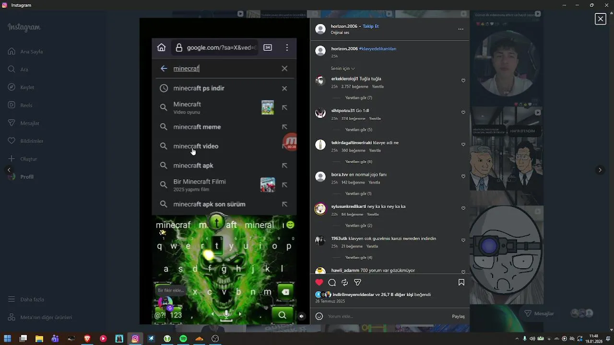Open Brave browser from the taskbar
This screenshot has height=345, width=614.
click(x=87, y=339)
